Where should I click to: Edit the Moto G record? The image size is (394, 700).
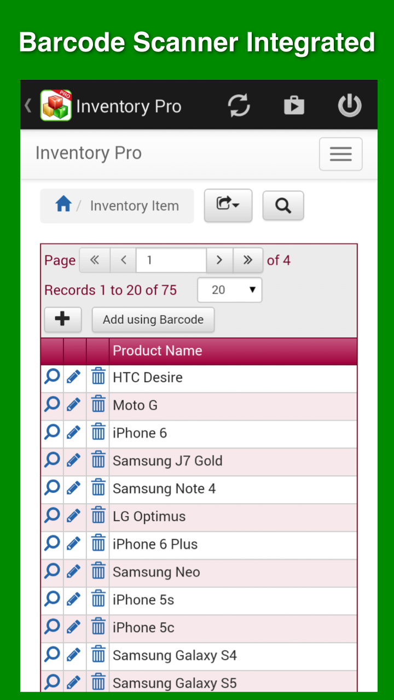[74, 405]
